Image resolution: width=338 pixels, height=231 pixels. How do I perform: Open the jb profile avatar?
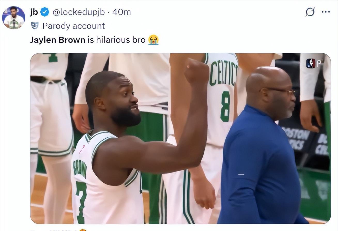[x=14, y=18]
